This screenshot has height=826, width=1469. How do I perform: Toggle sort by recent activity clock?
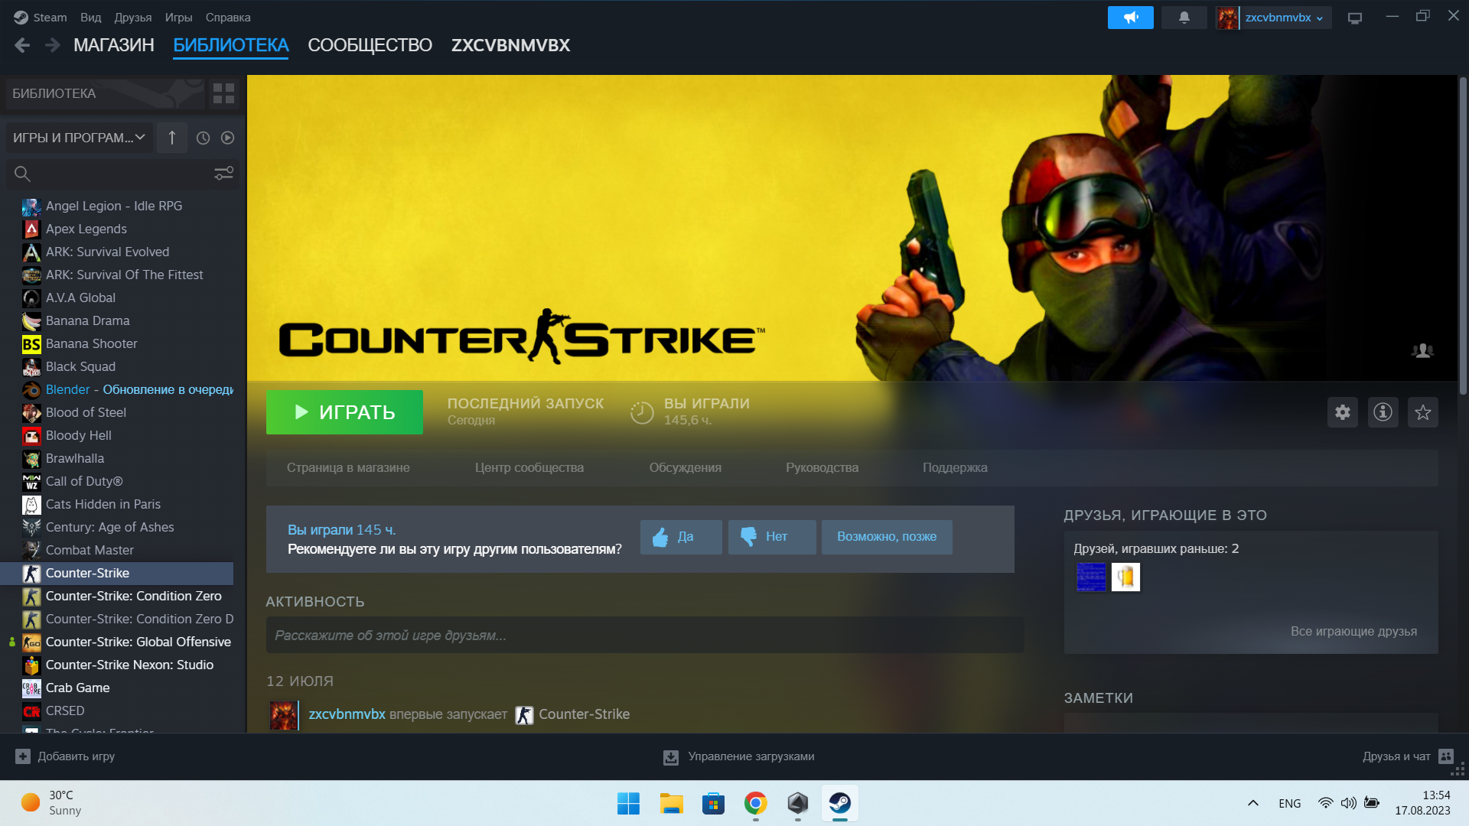point(203,138)
